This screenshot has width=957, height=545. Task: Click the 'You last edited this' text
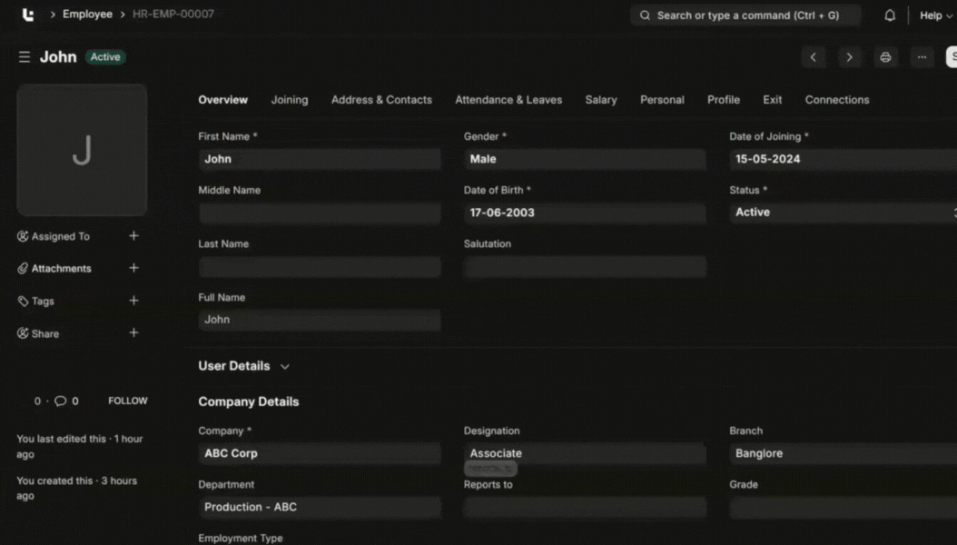click(x=79, y=446)
